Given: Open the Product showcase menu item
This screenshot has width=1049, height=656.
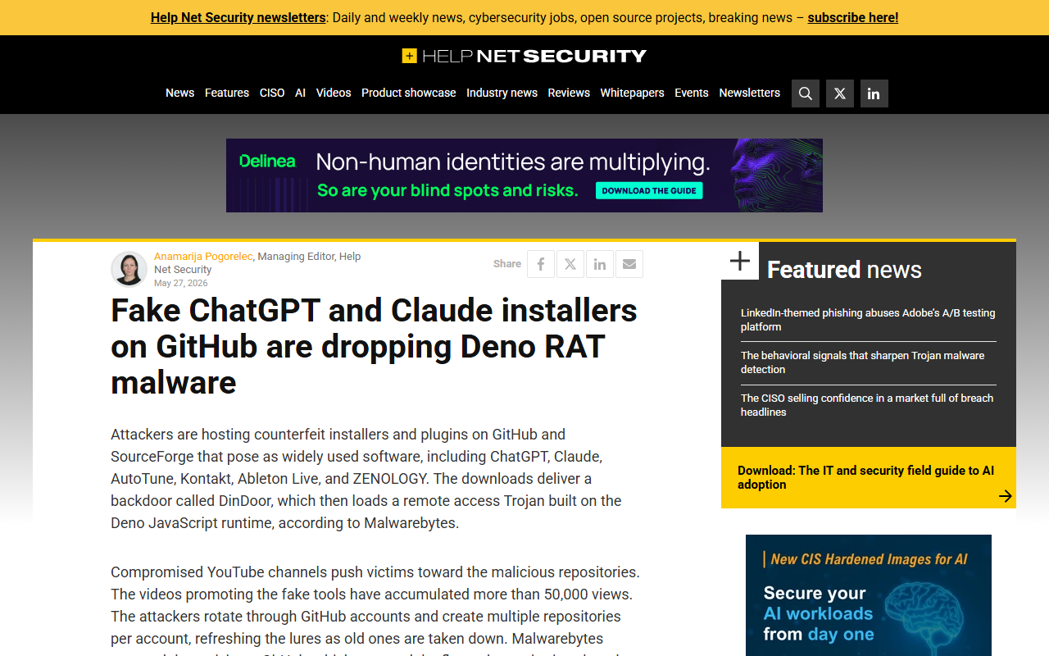Looking at the screenshot, I should point(409,93).
